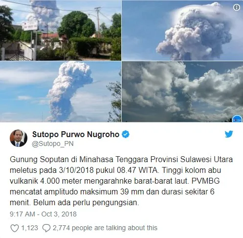The image size is (243, 238).
Task: Open the Twitter bird logo
Action: coord(229,134)
